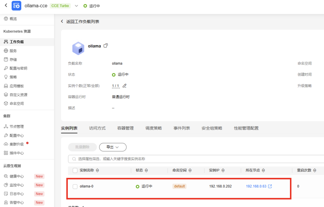Switch to 实例列表 tab
This screenshot has height=207, width=324.
click(69, 128)
